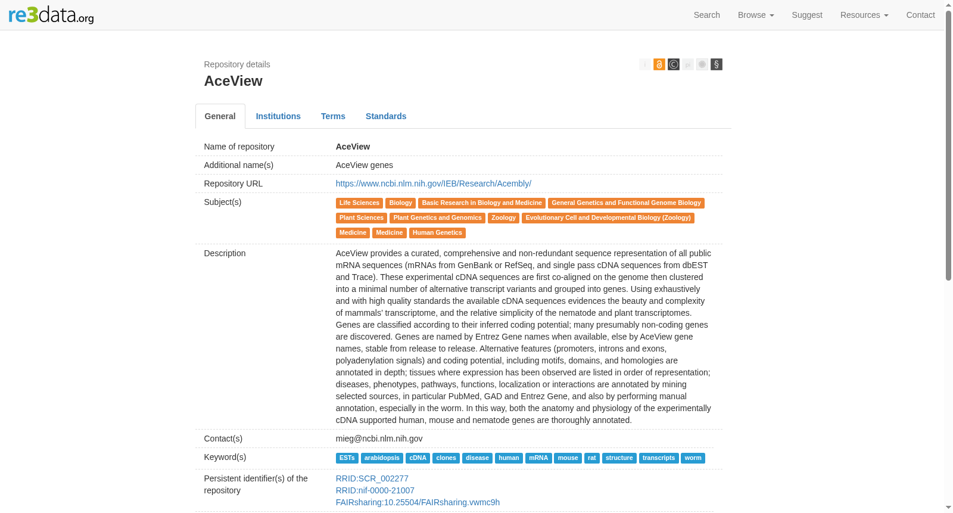Click the contact email mieg@ncbi.nlm.nih.gov

tap(379, 439)
